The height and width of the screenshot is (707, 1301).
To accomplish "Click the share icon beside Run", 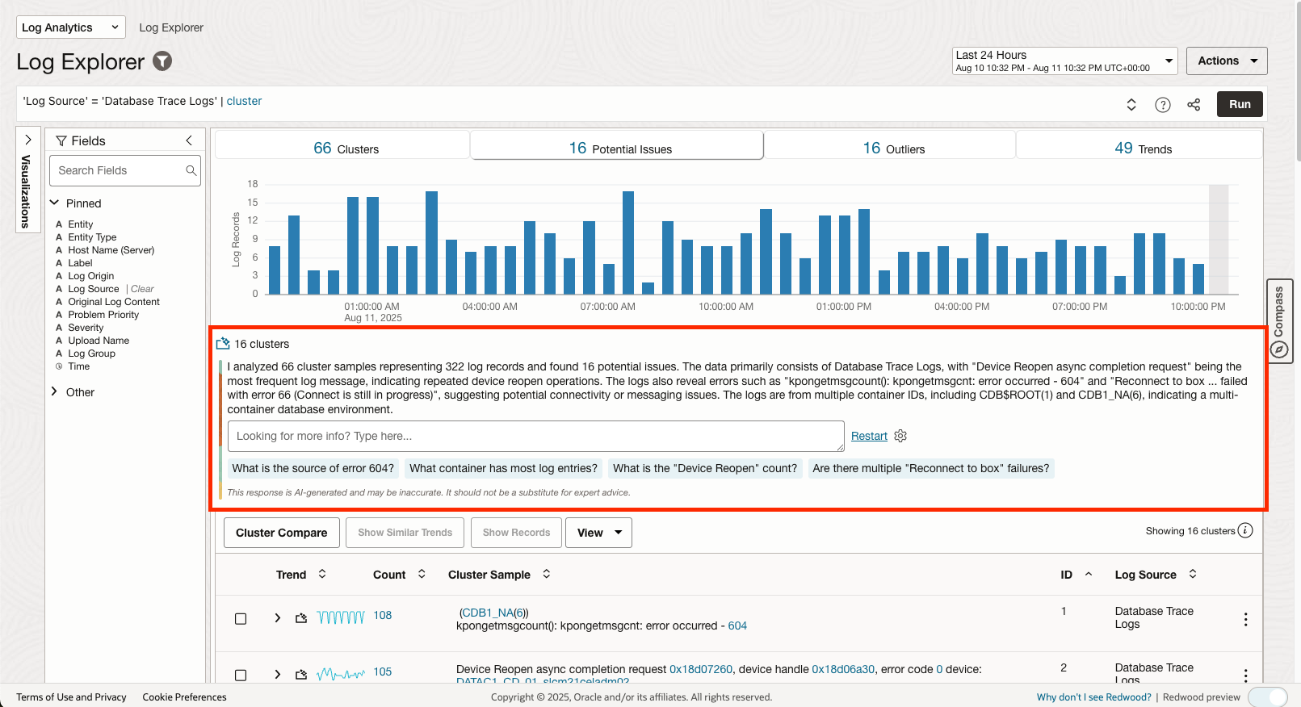I will click(x=1194, y=105).
